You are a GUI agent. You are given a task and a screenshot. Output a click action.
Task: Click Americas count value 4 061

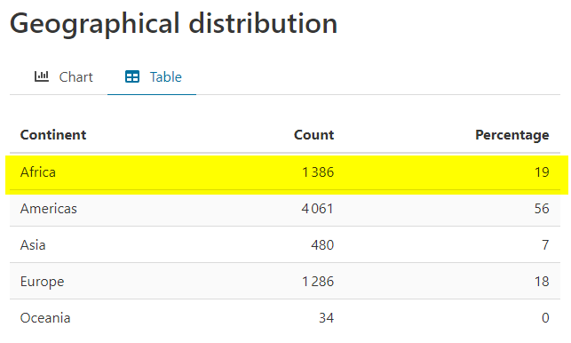click(x=318, y=209)
